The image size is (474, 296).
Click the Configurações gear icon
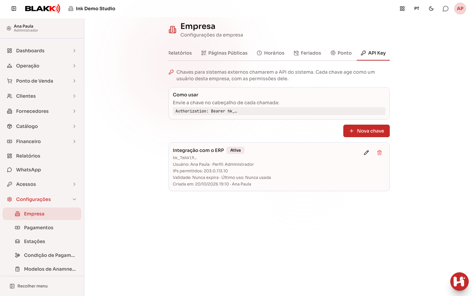[x=10, y=199]
